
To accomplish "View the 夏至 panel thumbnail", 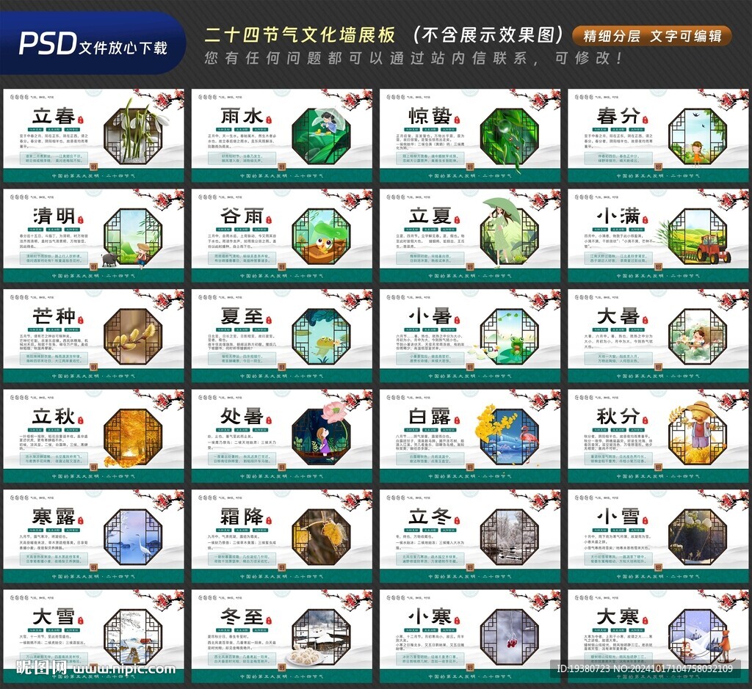I will coord(281,335).
